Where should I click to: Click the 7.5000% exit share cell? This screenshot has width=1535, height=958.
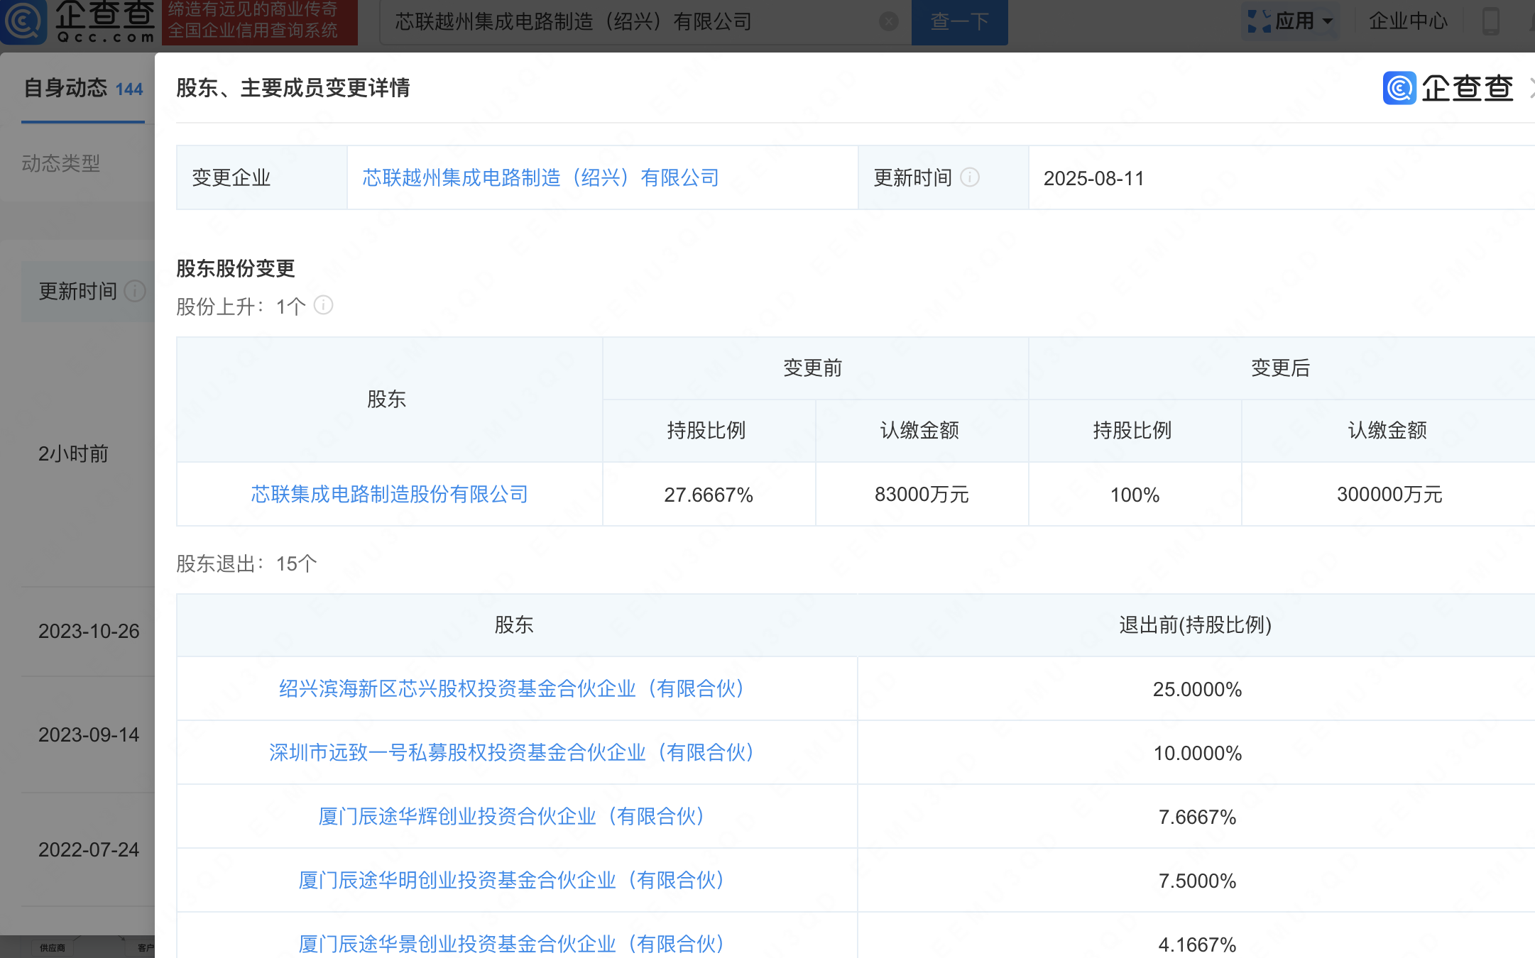coord(1197,881)
